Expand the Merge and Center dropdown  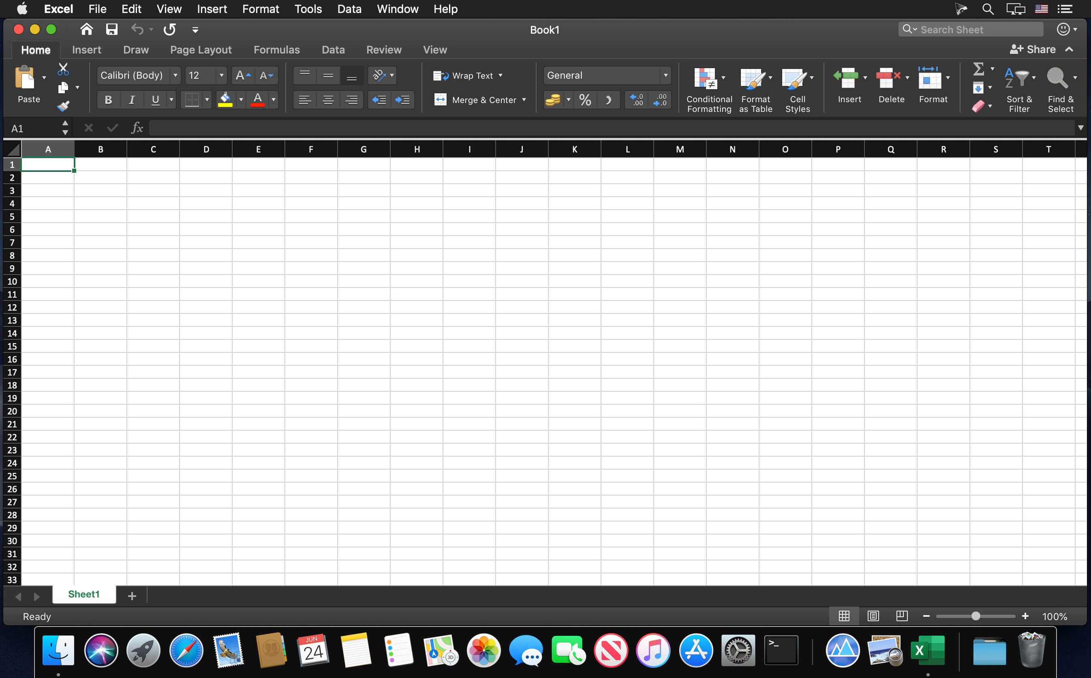[x=524, y=99]
